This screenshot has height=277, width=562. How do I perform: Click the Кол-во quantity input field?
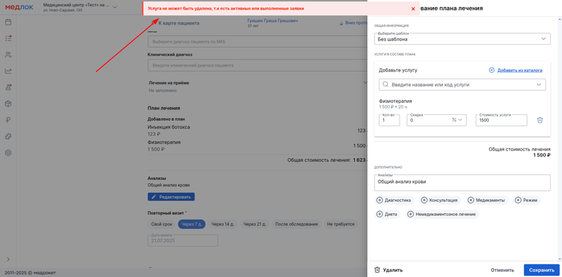389,120
